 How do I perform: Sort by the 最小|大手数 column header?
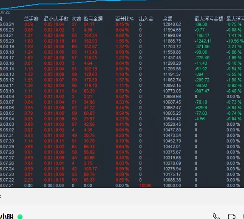pos(56,19)
